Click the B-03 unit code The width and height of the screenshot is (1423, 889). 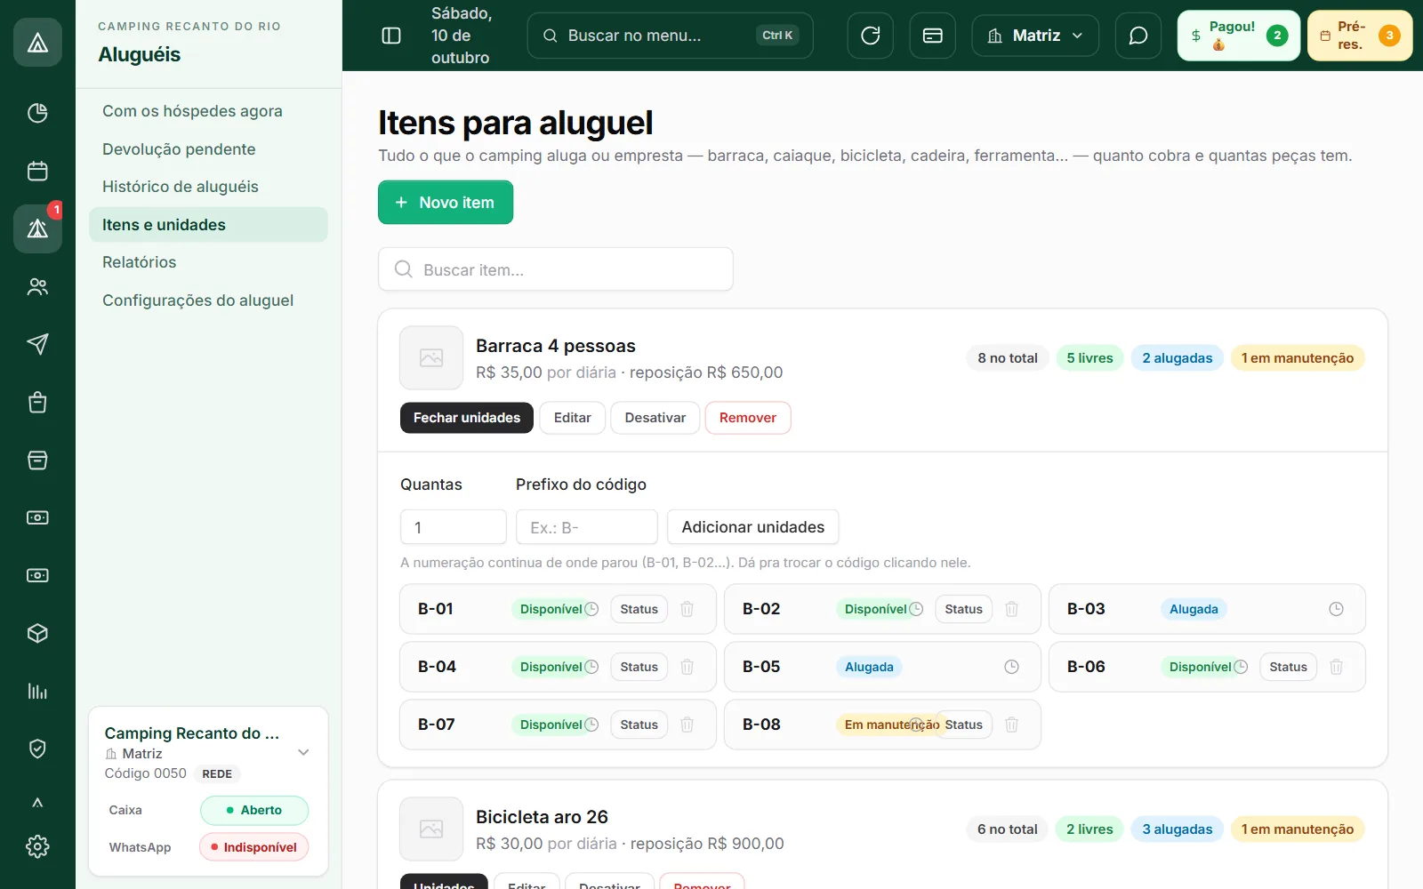pyautogui.click(x=1086, y=609)
